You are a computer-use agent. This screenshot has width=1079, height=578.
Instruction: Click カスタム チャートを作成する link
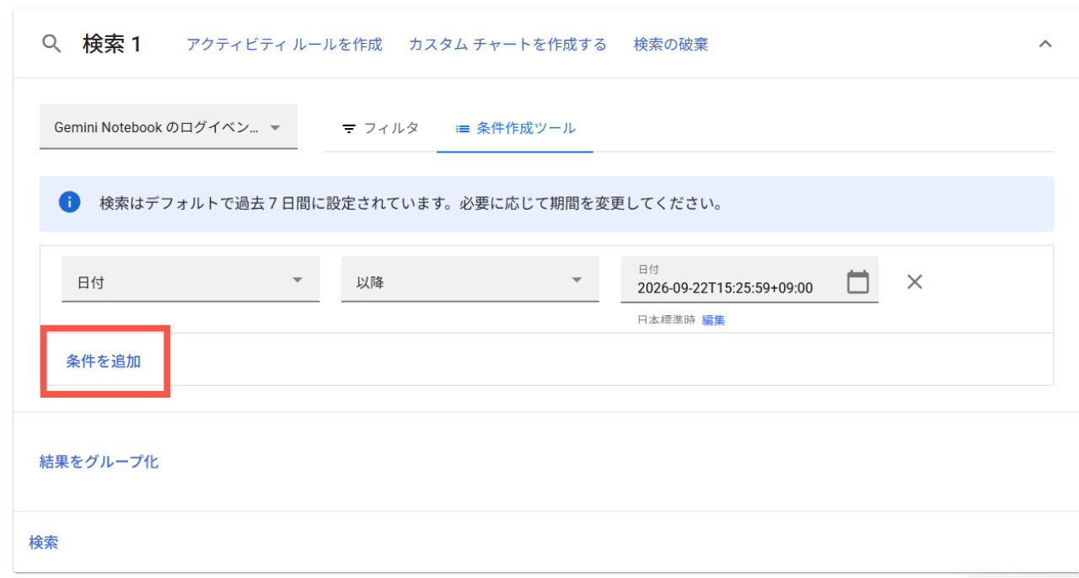click(x=507, y=45)
